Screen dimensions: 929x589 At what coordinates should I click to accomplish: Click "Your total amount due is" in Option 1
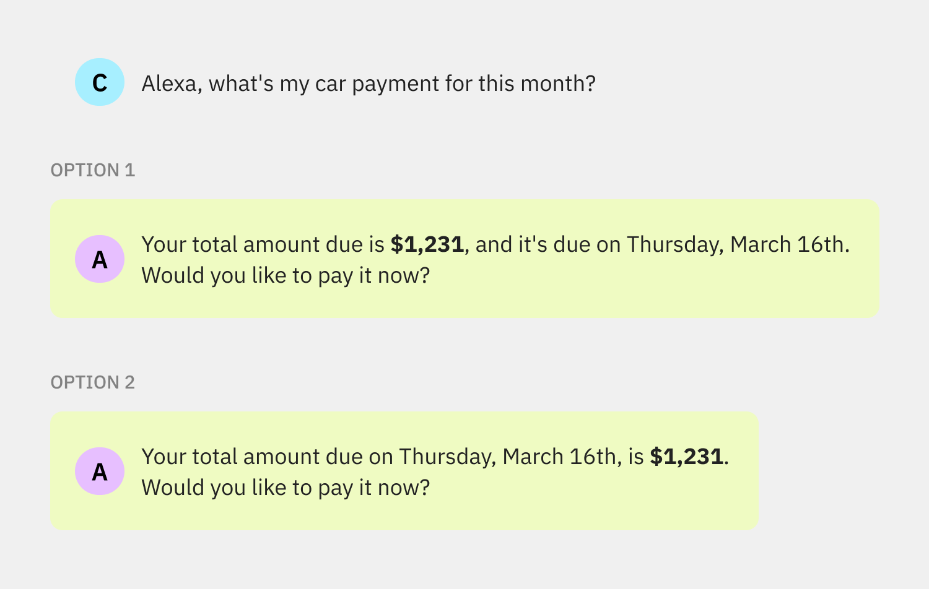pos(263,244)
